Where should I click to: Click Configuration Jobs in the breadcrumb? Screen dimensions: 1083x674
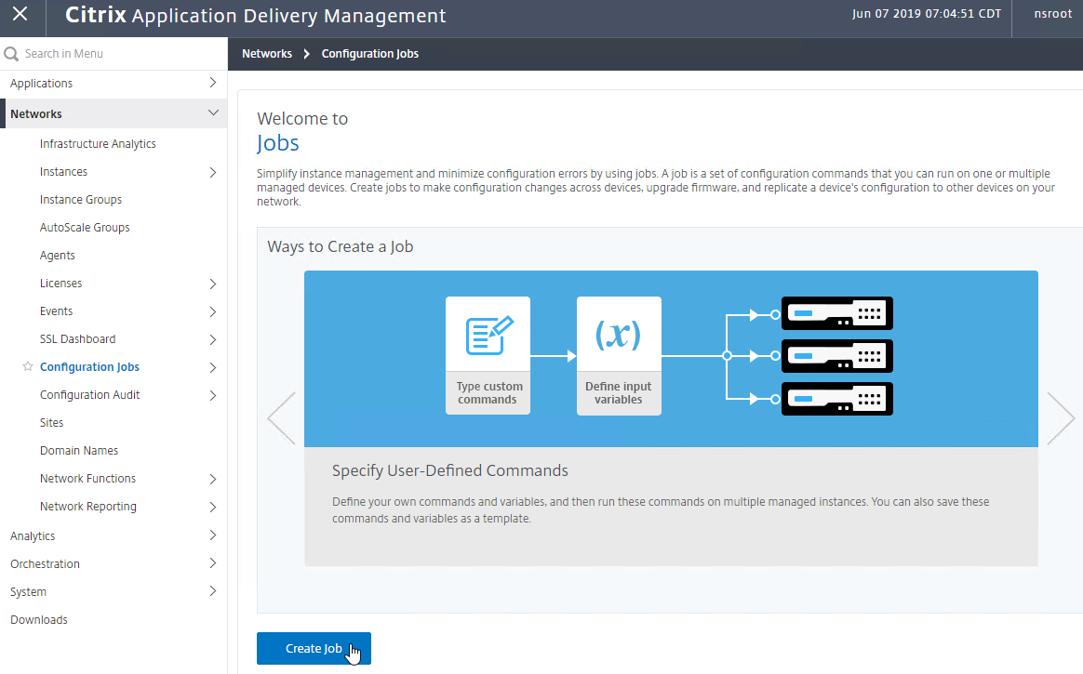(370, 54)
